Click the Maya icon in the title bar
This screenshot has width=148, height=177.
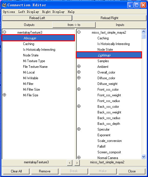pyautogui.click(x=4, y=5)
